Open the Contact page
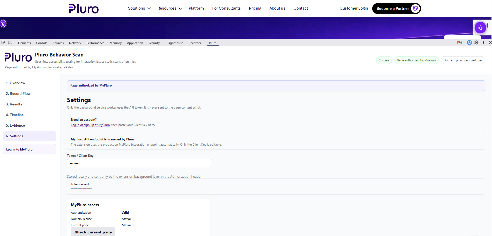Image resolution: width=492 pixels, height=236 pixels. pyautogui.click(x=301, y=8)
